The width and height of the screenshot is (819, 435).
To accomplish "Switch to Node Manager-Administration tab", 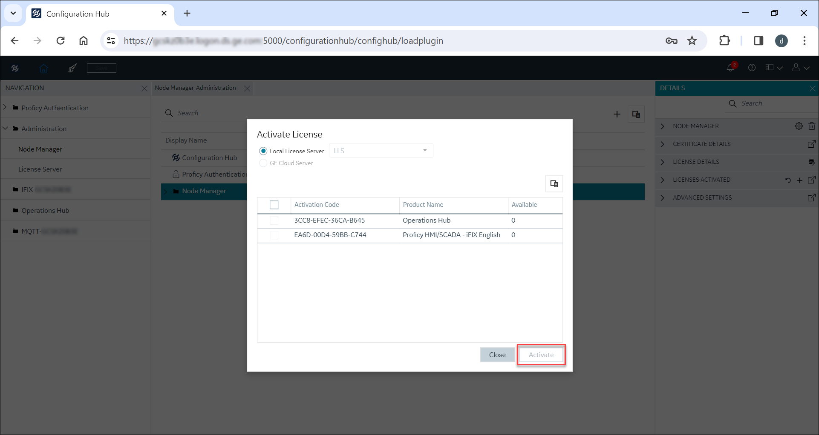I will coord(195,88).
